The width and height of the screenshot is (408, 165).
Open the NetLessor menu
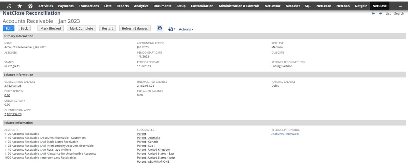[x=272, y=6]
